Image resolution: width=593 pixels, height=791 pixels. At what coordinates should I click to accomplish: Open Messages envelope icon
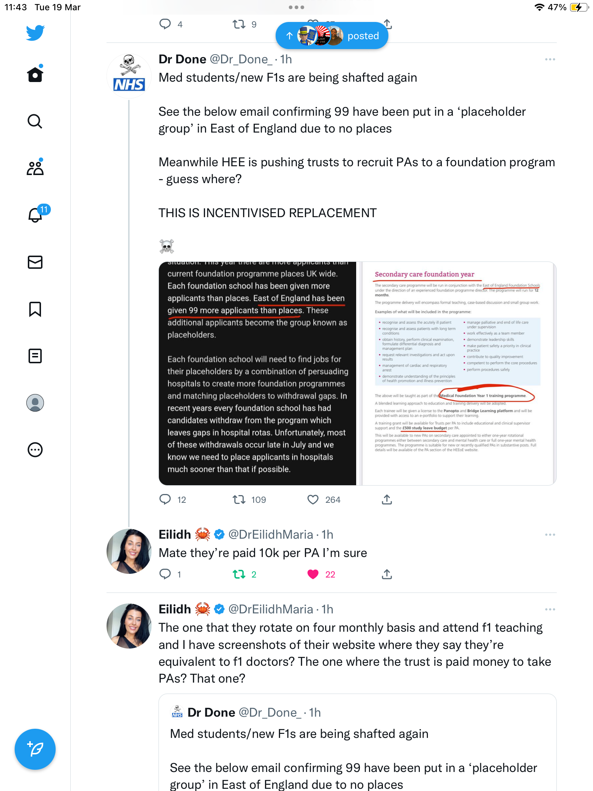pos(35,262)
